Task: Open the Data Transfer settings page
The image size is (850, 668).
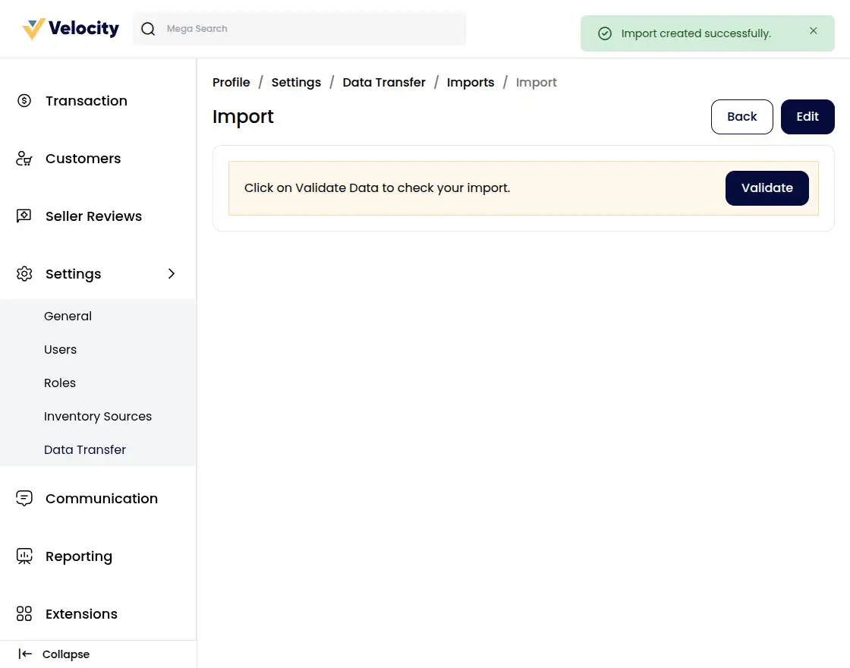Action: 85,449
